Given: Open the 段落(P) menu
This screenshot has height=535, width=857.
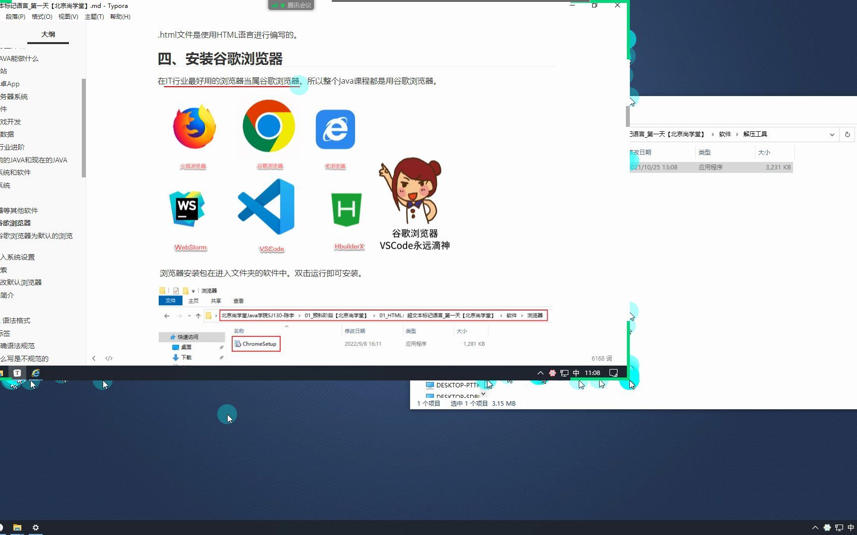Looking at the screenshot, I should [x=15, y=17].
